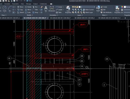This screenshot has width=130, height=99.
Task: Switch to drawing tab ending CW4-005_0
Action: (84, 18)
